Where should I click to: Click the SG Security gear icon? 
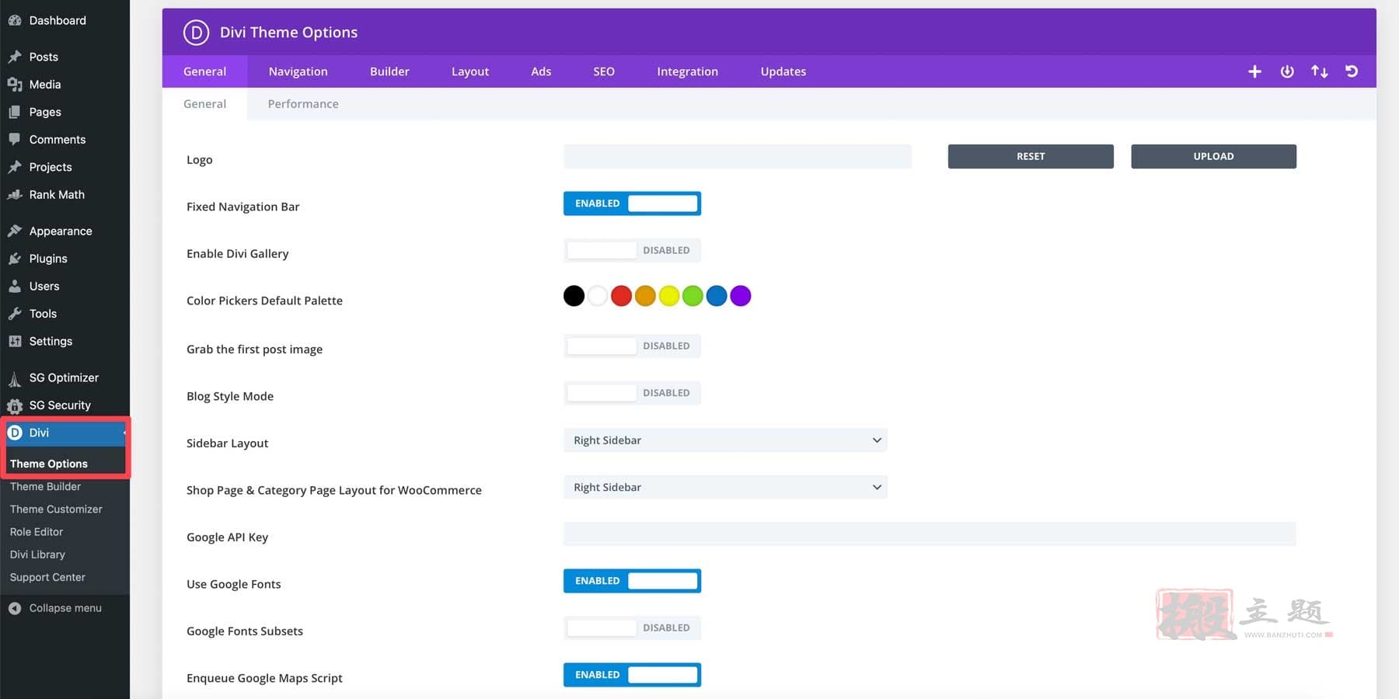[15, 405]
